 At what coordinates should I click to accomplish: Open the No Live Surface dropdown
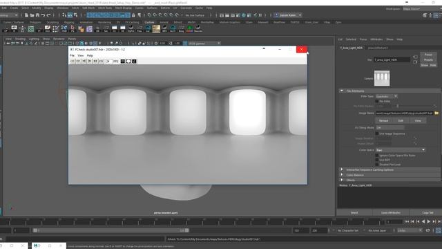pyautogui.click(x=195, y=15)
